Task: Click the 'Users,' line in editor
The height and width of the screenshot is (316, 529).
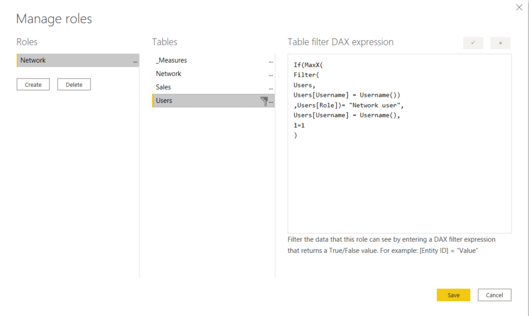Action: click(x=304, y=85)
